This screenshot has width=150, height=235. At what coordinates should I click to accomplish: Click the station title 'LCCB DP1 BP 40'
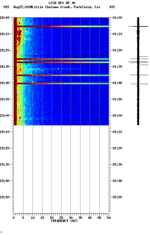[62, 3]
